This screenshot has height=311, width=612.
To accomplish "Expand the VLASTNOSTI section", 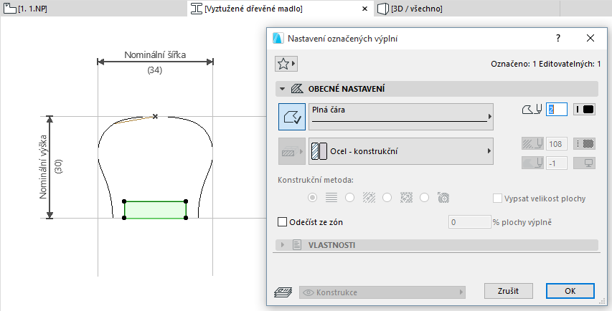I will click(x=283, y=245).
